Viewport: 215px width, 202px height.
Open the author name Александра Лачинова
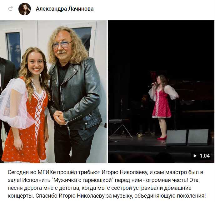(65, 9)
